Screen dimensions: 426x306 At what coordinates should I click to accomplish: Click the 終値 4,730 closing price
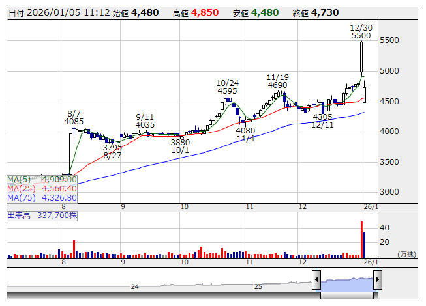point(316,13)
